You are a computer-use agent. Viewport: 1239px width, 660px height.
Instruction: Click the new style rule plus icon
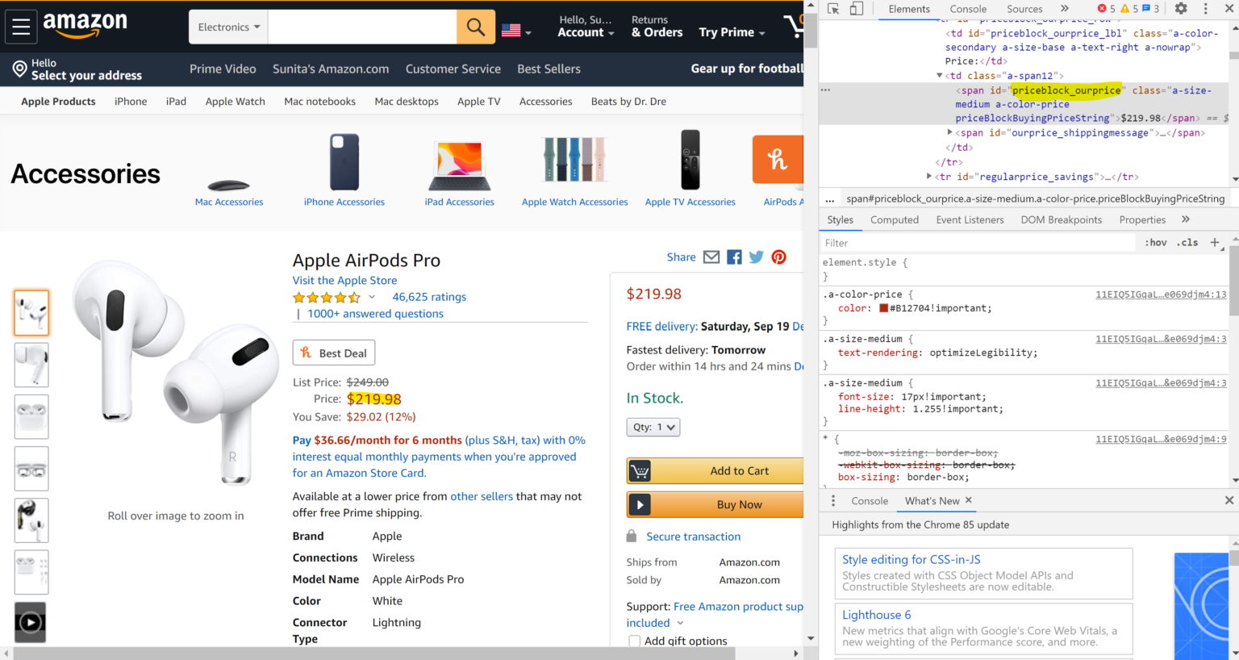click(1215, 242)
